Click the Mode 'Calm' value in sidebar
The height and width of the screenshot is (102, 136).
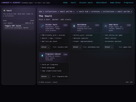click(32, 21)
